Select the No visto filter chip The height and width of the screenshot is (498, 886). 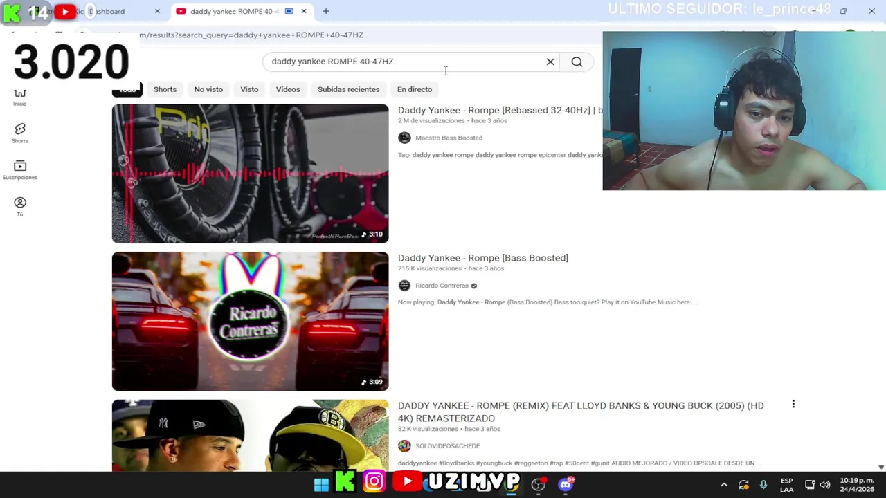pos(208,89)
